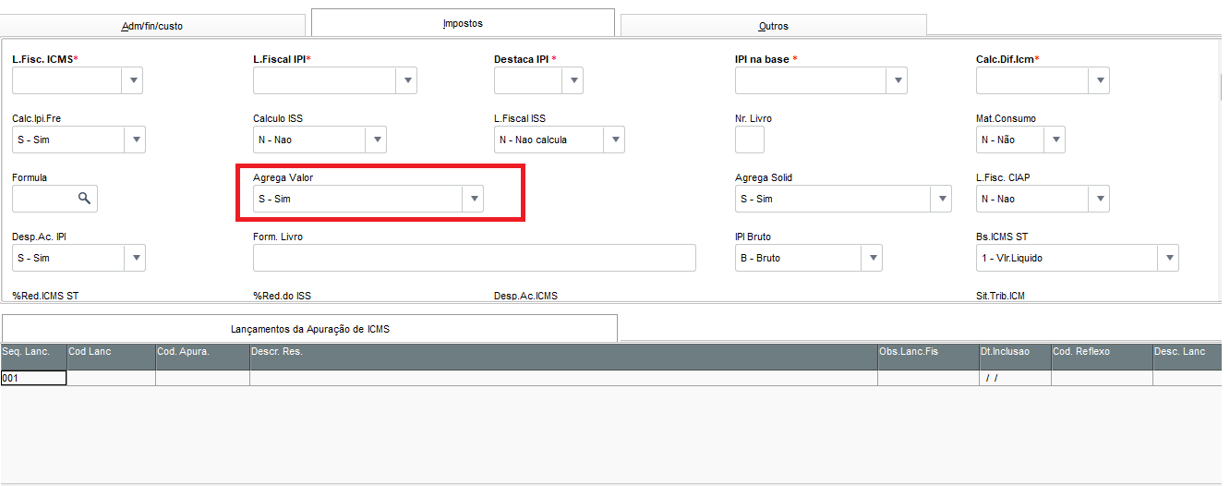This screenshot has height=486, width=1230.
Task: Click the Cod. Apura. column header
Action: 202,357
